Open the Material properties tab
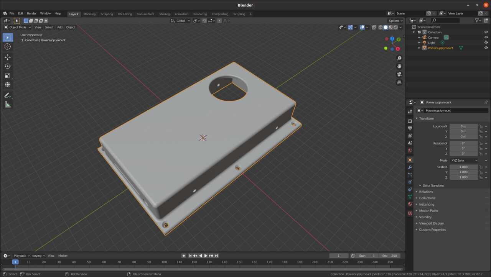The height and width of the screenshot is (277, 491). (410, 204)
